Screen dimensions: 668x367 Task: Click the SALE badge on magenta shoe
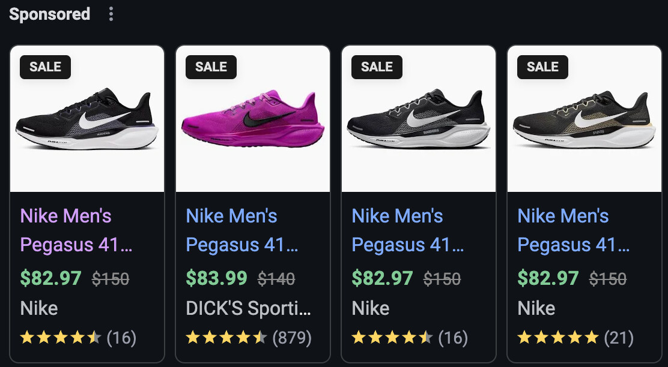click(211, 67)
